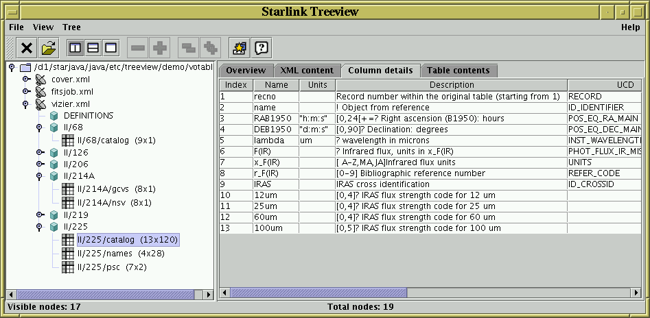The width and height of the screenshot is (650, 318).
Task: Click the demo data star icon
Action: pyautogui.click(x=239, y=48)
